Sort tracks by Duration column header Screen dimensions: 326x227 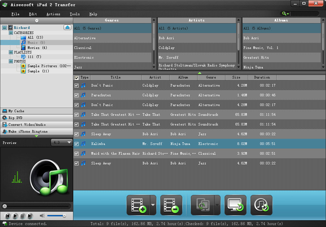262,77
